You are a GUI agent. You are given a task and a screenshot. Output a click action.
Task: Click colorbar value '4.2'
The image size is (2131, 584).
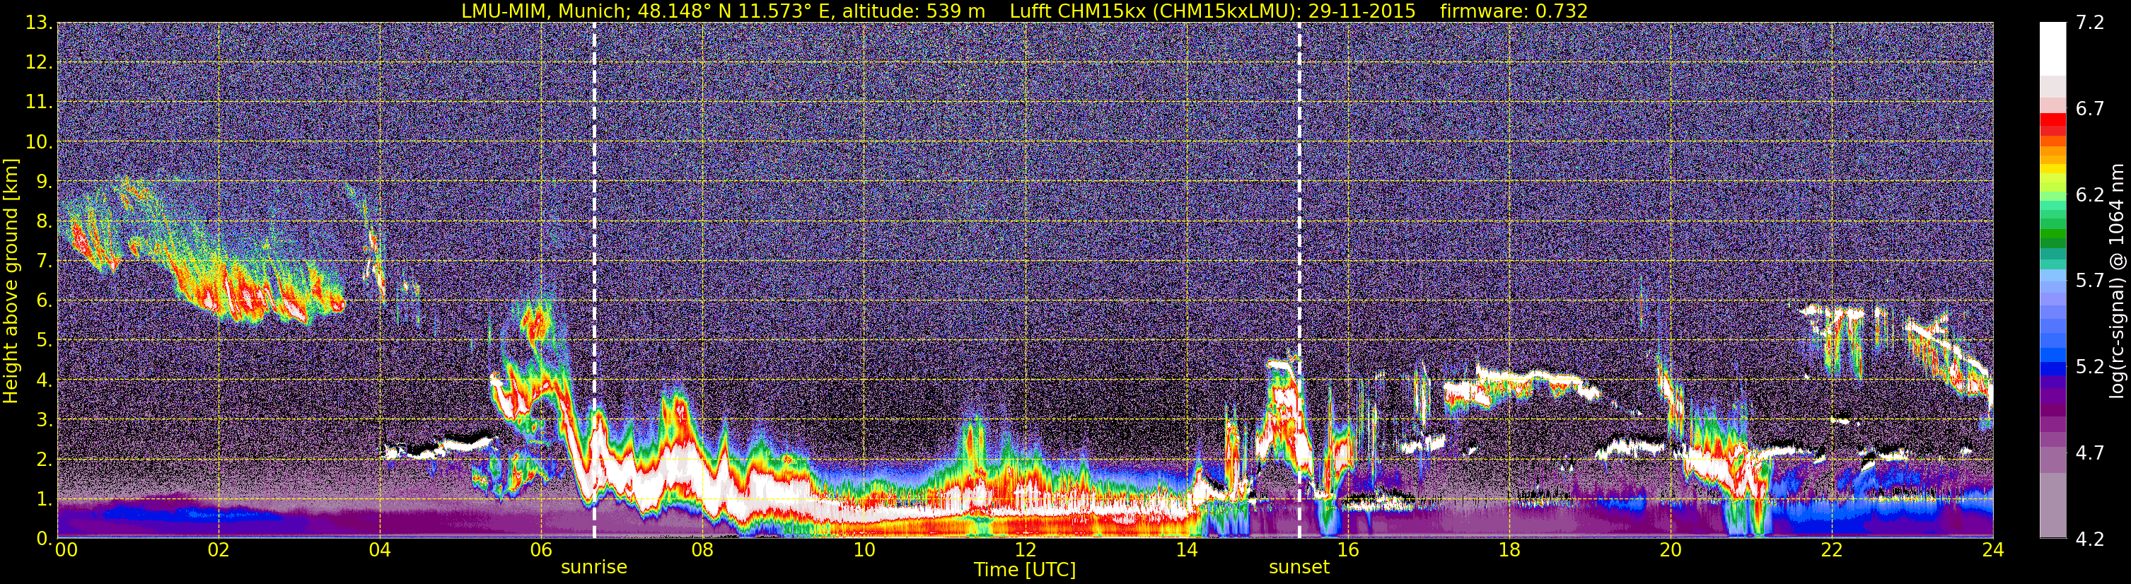(2090, 539)
